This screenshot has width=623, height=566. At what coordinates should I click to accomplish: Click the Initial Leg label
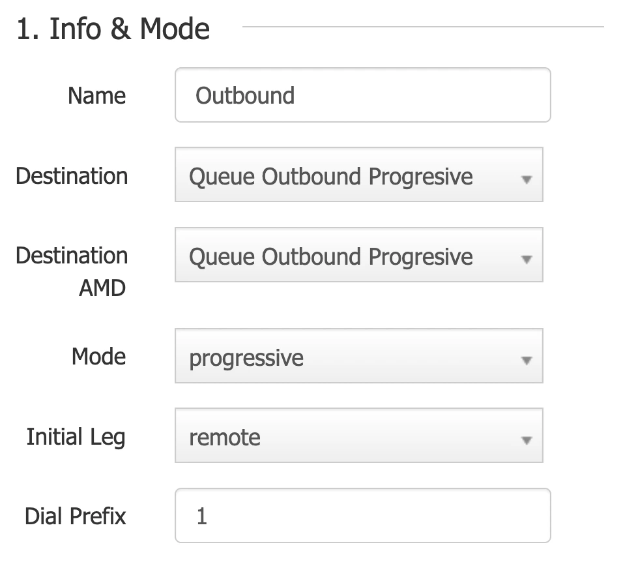[x=76, y=437]
